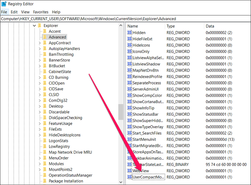Expand the FeatureUsage key
Image resolution: width=251 pixels, height=185 pixels.
point(40,124)
